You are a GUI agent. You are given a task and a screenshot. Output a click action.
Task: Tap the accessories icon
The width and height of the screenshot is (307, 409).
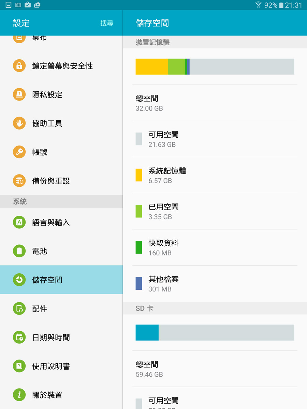coord(19,308)
